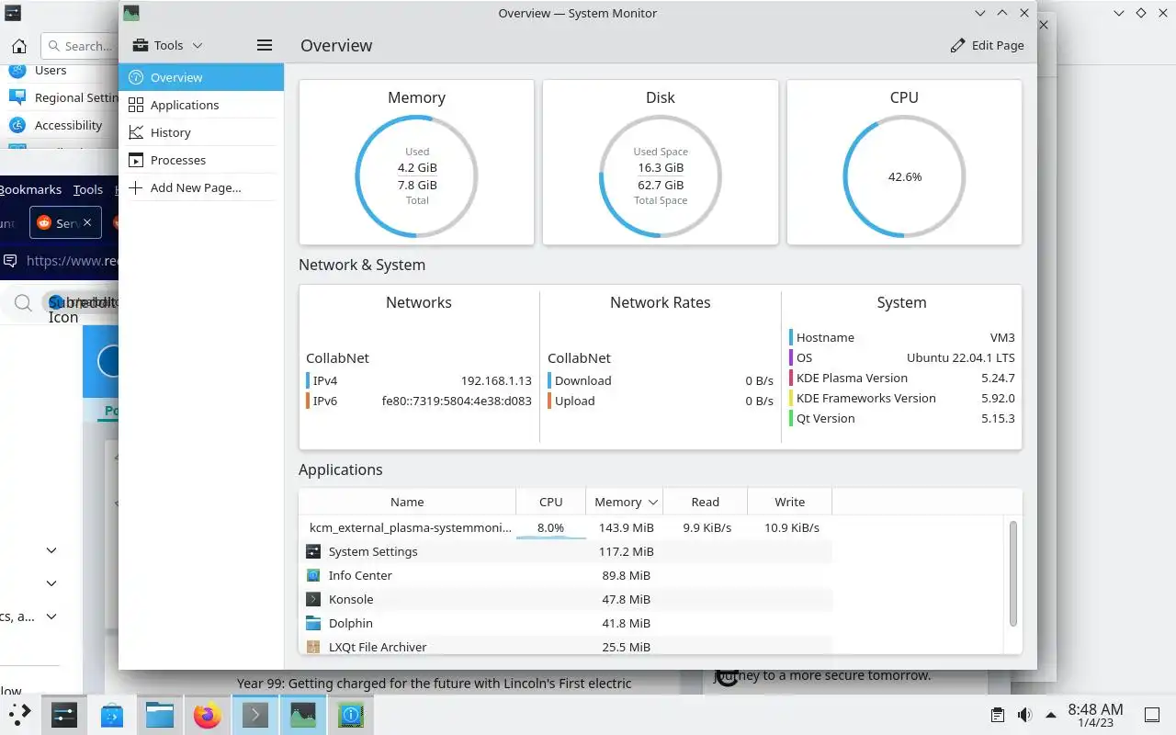This screenshot has height=735, width=1176.
Task: Open System Settings from the taskbar
Action: click(x=64, y=715)
